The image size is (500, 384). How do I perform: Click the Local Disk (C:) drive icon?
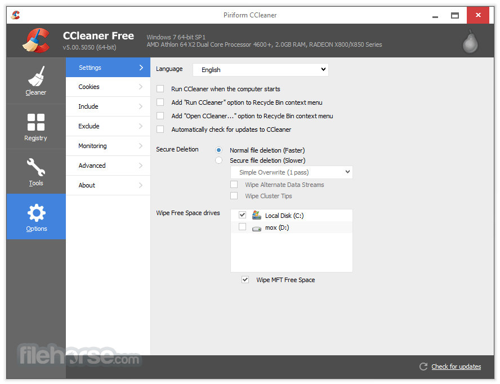[x=257, y=215]
